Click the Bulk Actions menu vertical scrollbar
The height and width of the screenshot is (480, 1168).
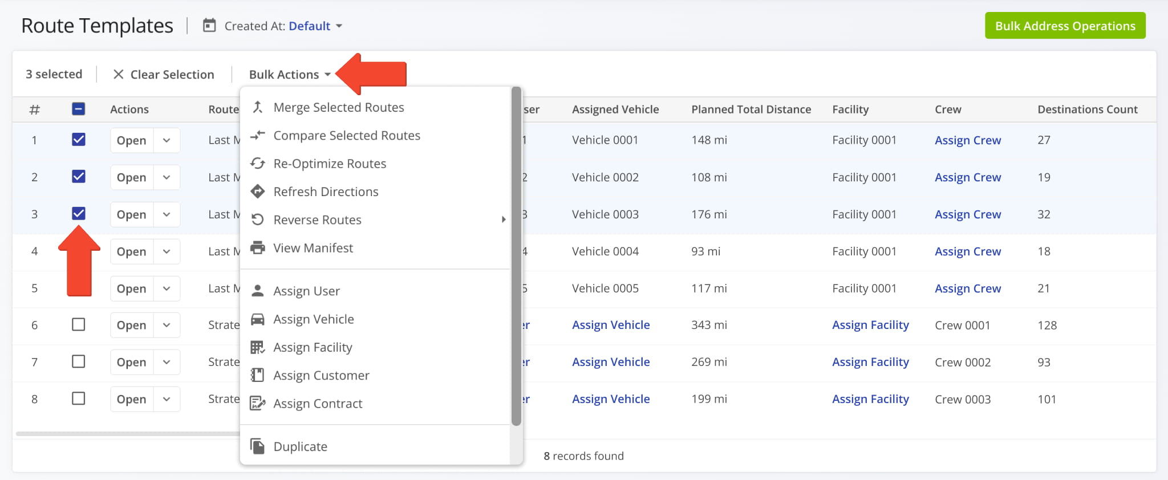pyautogui.click(x=516, y=257)
